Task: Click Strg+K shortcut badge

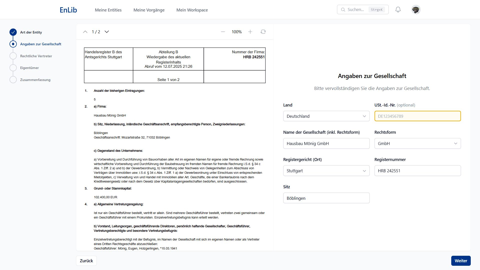Action: click(377, 10)
